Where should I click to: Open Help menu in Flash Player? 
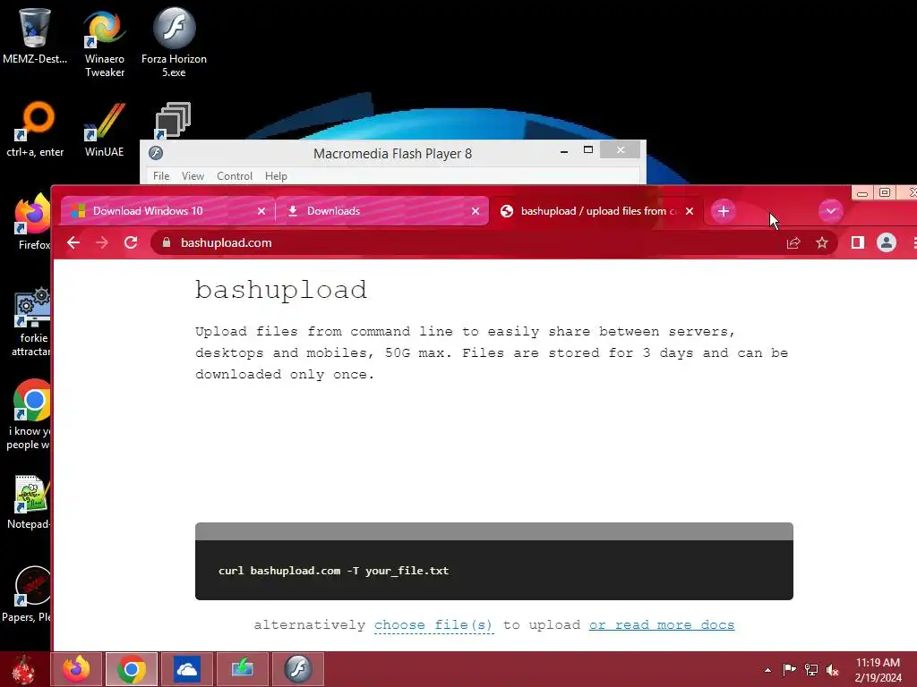[276, 176]
